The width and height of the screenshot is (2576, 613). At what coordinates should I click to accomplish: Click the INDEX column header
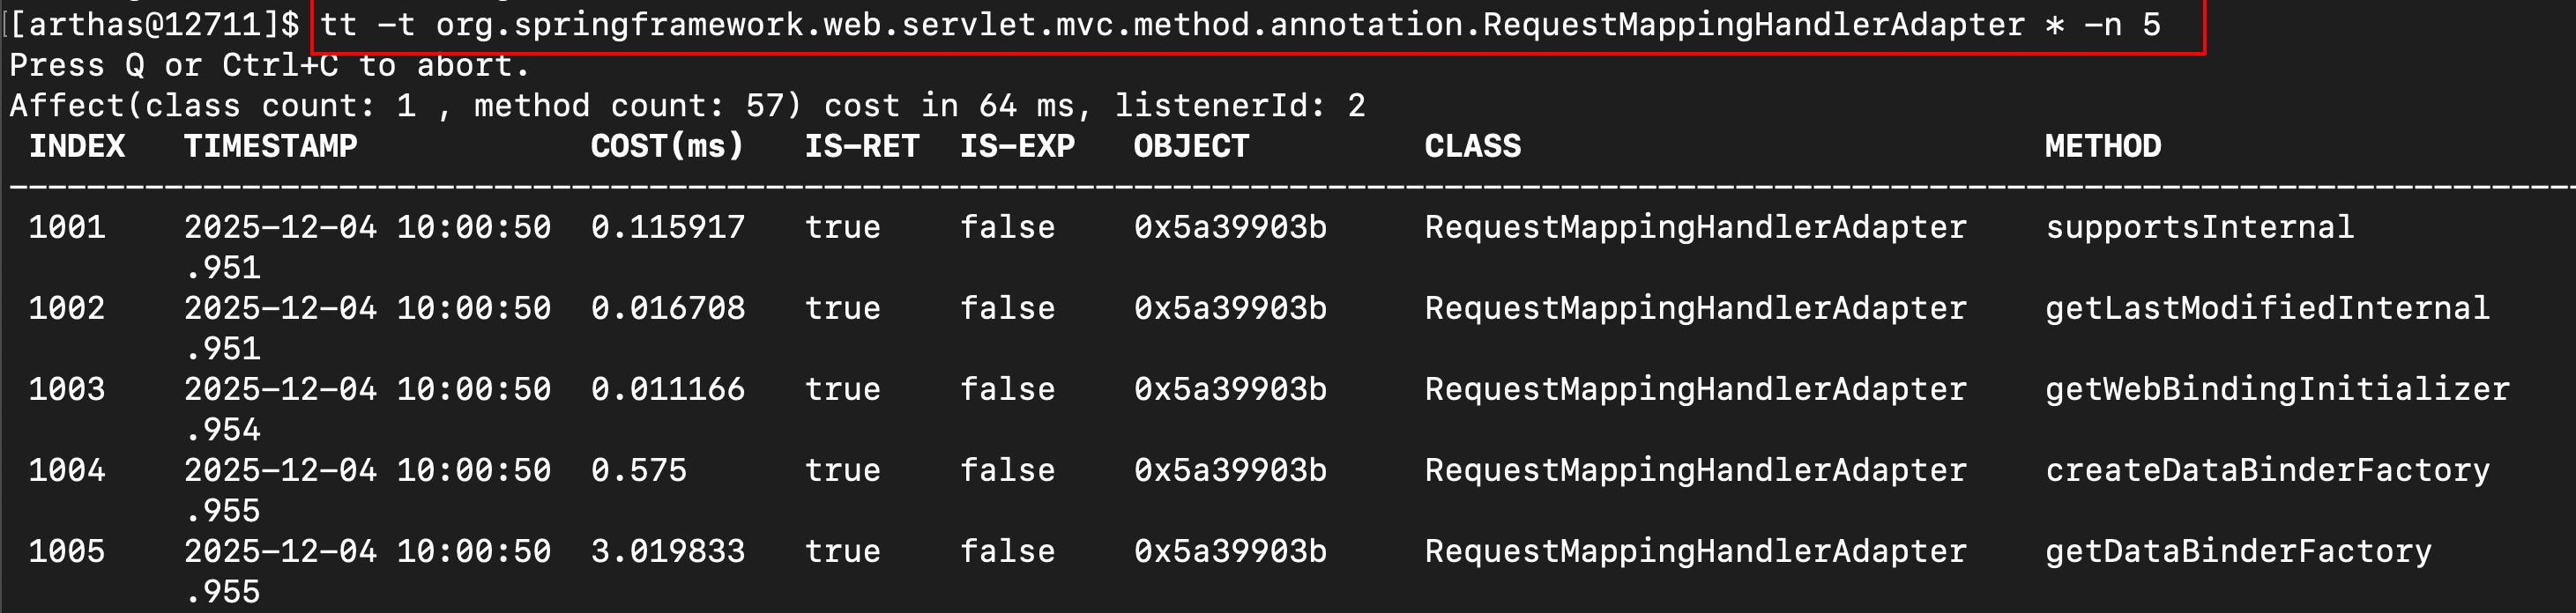(x=77, y=147)
